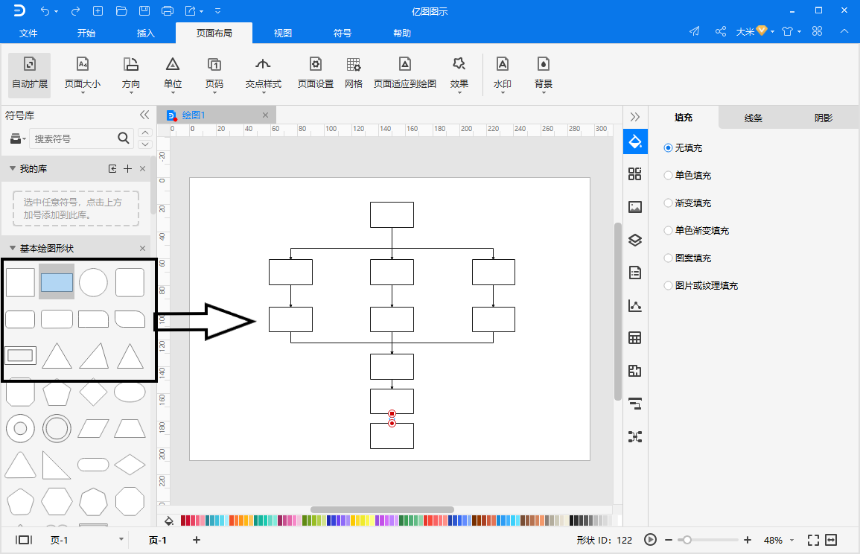Click the redo arrow in title bar
This screenshot has height=554, width=860.
pyautogui.click(x=75, y=11)
